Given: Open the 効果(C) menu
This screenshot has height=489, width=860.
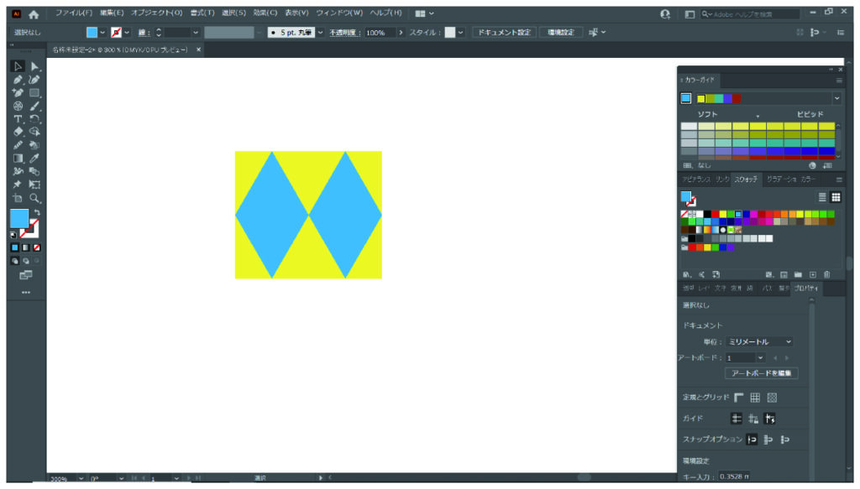Looking at the screenshot, I should point(265,13).
